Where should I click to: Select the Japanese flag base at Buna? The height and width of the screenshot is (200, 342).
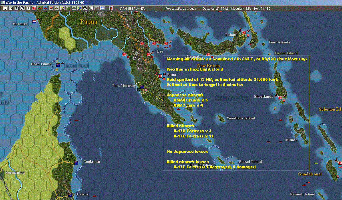point(160,76)
